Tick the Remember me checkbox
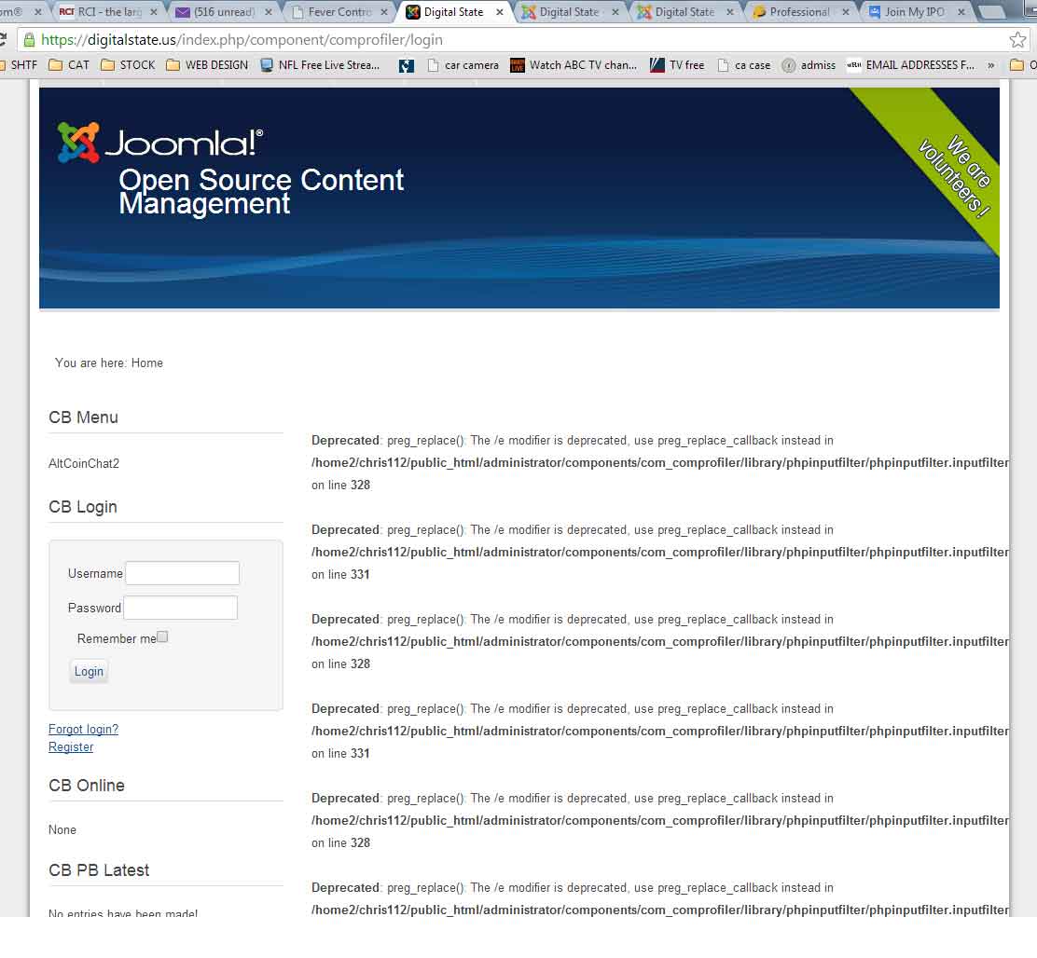This screenshot has height=958, width=1037. (x=162, y=636)
